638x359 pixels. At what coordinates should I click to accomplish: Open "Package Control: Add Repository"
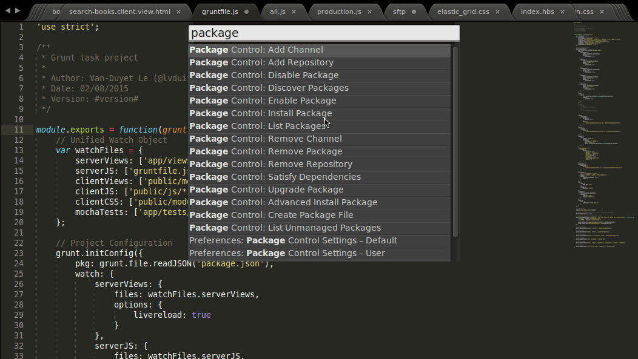click(x=261, y=62)
